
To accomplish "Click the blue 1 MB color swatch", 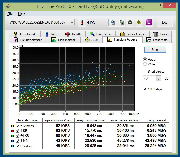I will coord(12,141).
